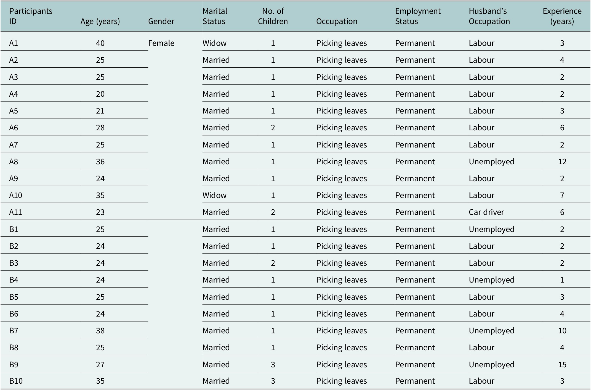591x390 pixels.
Task: Click participant ID A1 cell
Action: point(14,43)
